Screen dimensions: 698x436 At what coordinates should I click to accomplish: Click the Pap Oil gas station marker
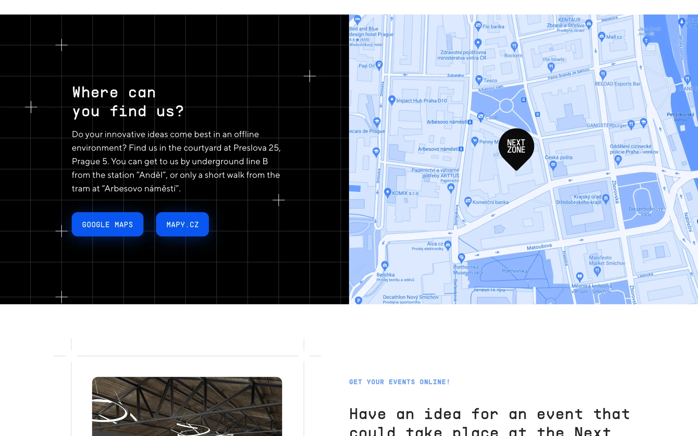(379, 65)
